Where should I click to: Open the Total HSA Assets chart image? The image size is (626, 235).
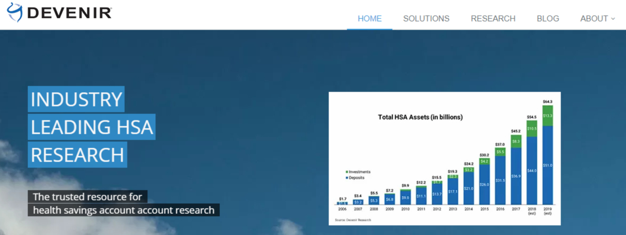445,158
